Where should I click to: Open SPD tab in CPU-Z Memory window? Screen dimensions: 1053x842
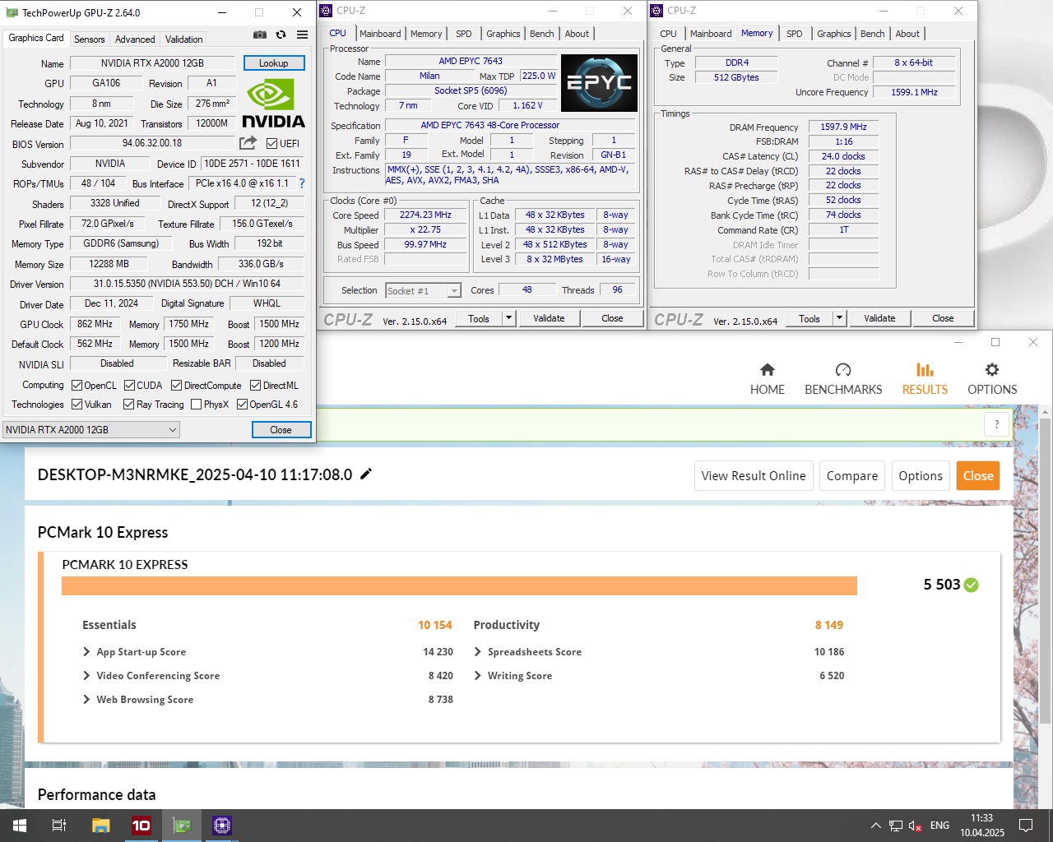coord(794,34)
